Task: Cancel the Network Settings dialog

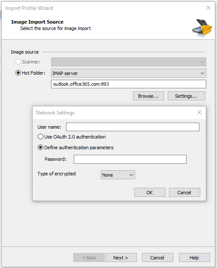Action: click(184, 193)
